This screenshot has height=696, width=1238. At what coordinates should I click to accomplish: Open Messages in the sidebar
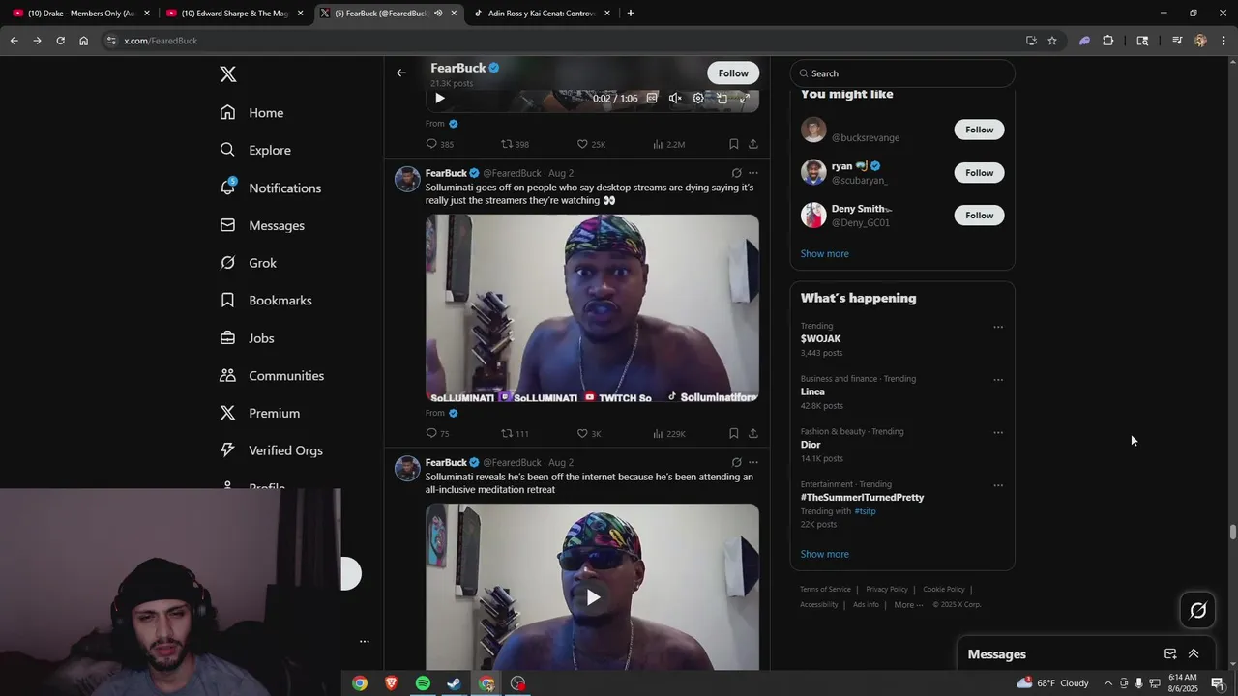(262, 225)
